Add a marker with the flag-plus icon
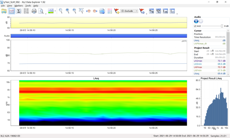Screen dimensions: 230x138 pos(117,11)
